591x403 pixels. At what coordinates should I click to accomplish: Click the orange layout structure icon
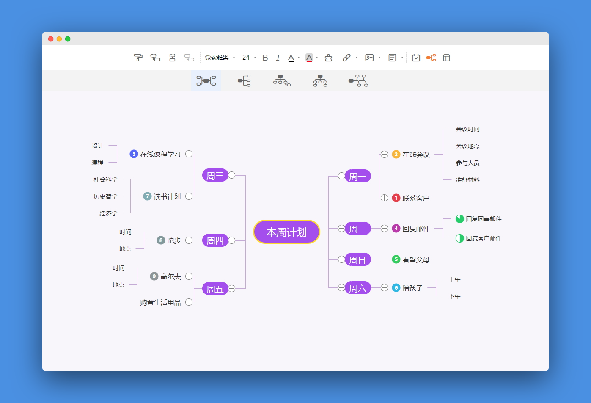coord(431,58)
